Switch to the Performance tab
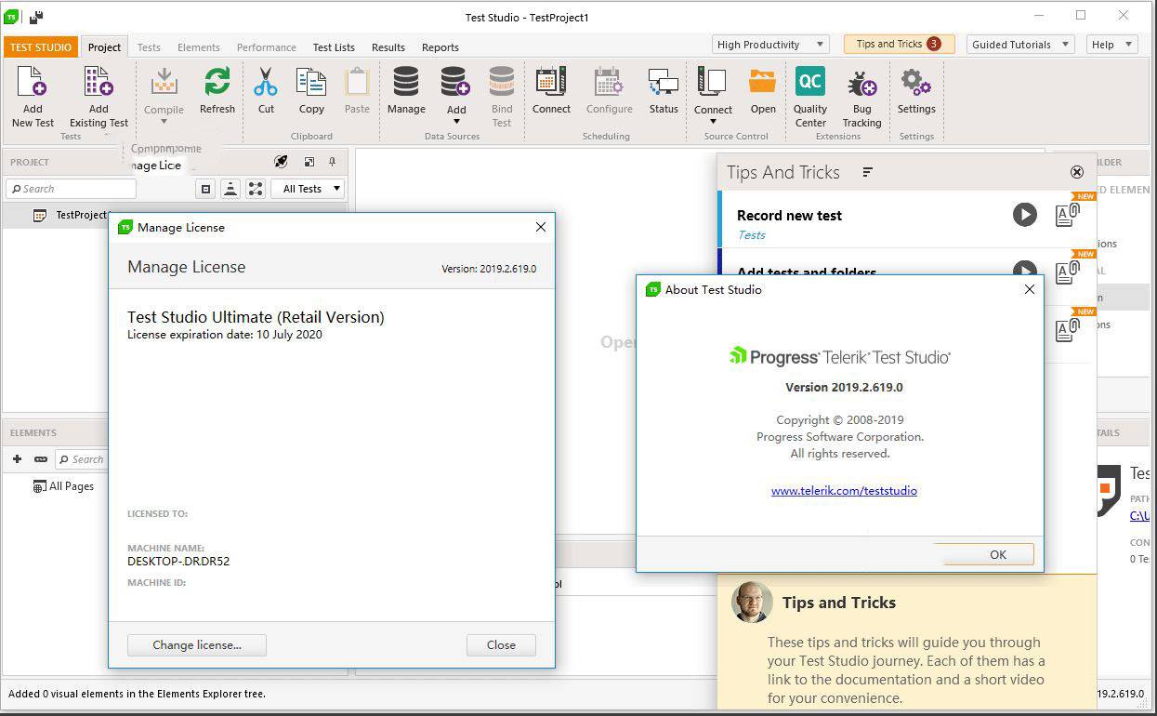The image size is (1157, 716). (267, 47)
